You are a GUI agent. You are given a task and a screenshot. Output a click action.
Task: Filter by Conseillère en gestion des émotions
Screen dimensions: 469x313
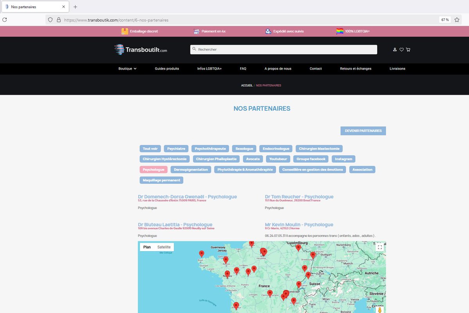(313, 170)
